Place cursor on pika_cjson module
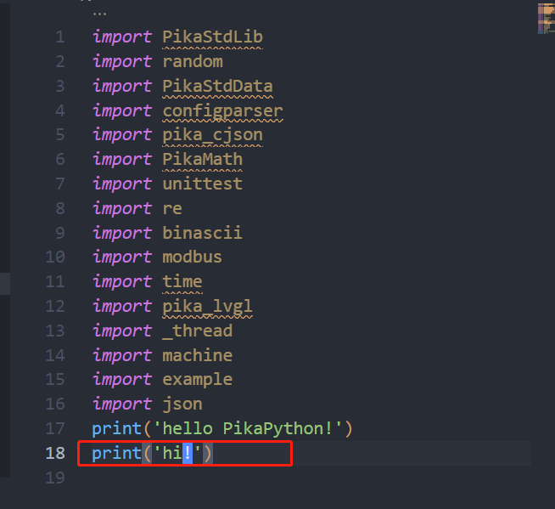 (213, 135)
